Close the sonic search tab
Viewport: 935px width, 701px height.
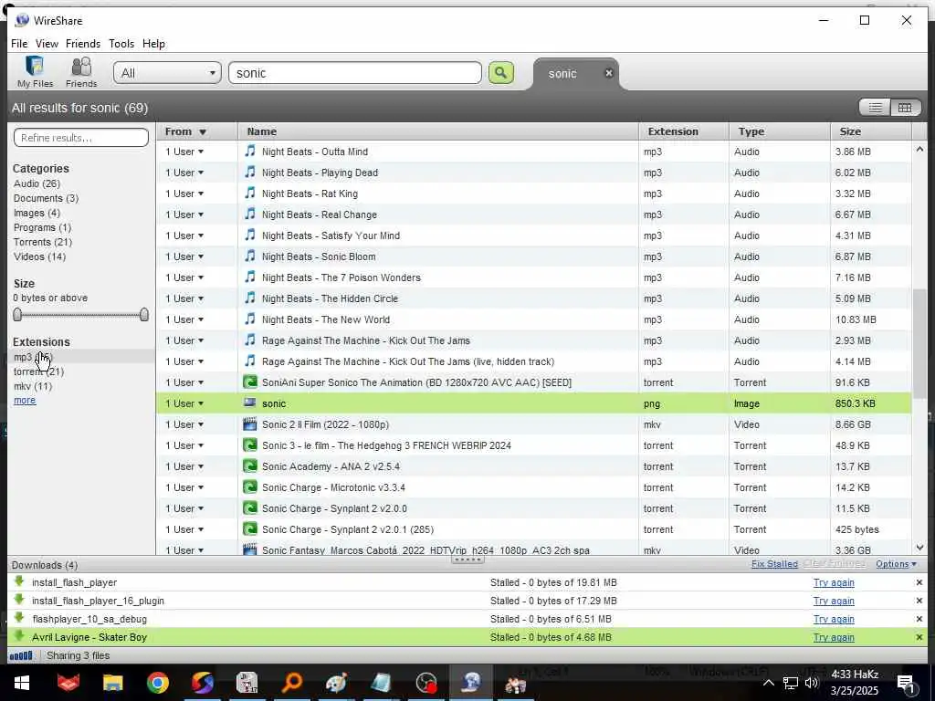point(608,73)
